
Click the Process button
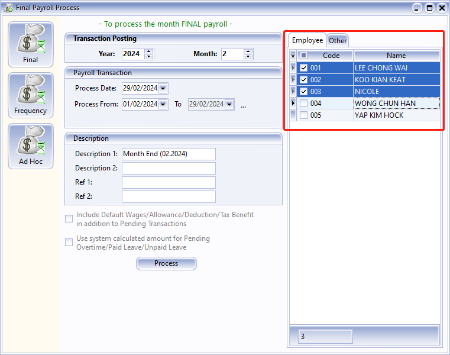(166, 263)
